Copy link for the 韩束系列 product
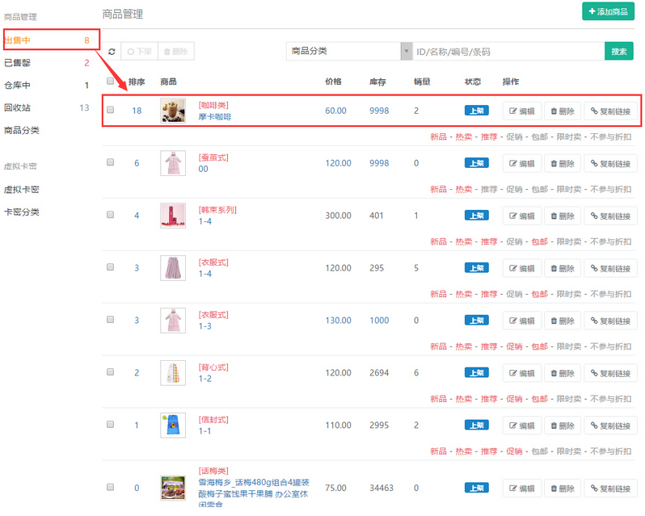 (x=610, y=216)
